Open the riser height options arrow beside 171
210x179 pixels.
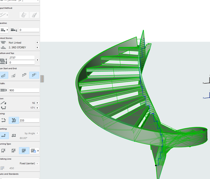coord(37,108)
